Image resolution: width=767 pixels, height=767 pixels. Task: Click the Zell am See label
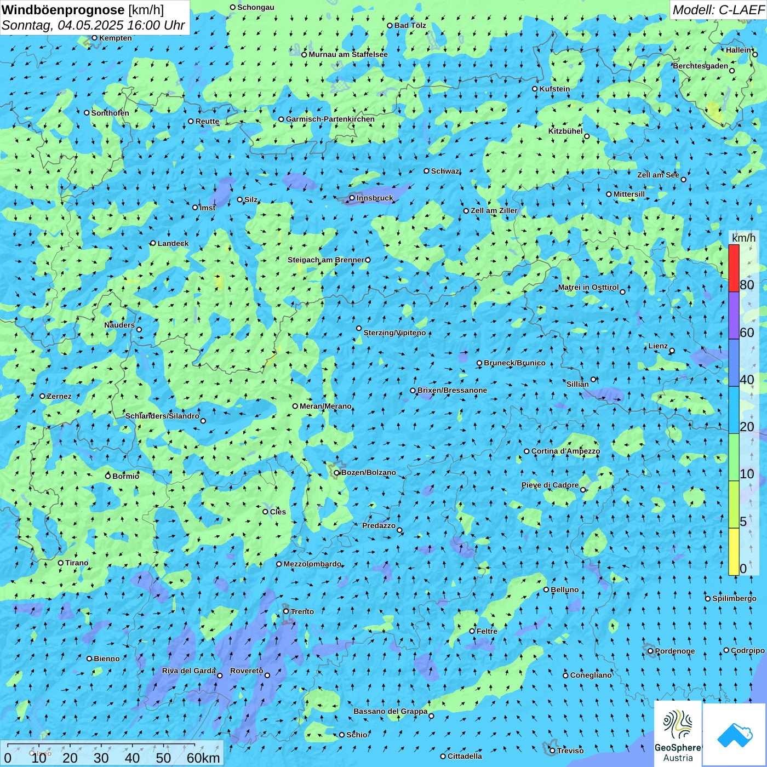658,175
